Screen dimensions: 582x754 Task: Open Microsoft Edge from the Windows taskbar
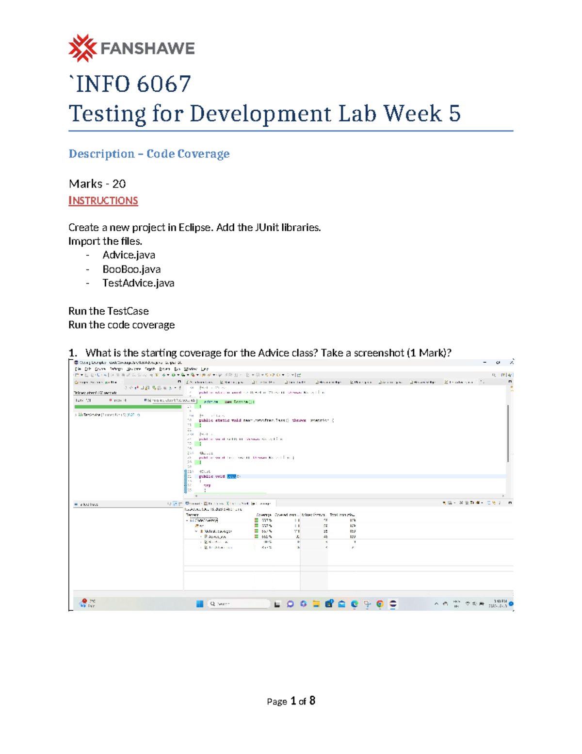click(x=355, y=604)
